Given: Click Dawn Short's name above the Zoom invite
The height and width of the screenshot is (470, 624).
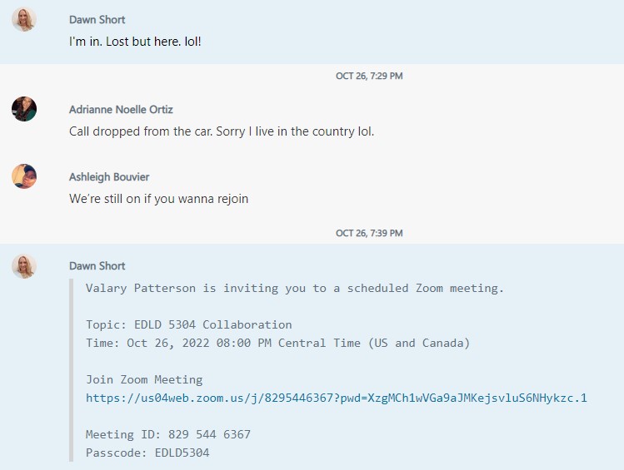Looking at the screenshot, I should coord(97,266).
